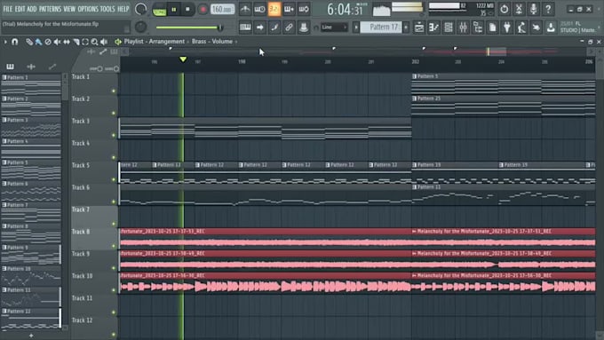
Task: Open the Piano roll view icon
Action: coord(433,28)
